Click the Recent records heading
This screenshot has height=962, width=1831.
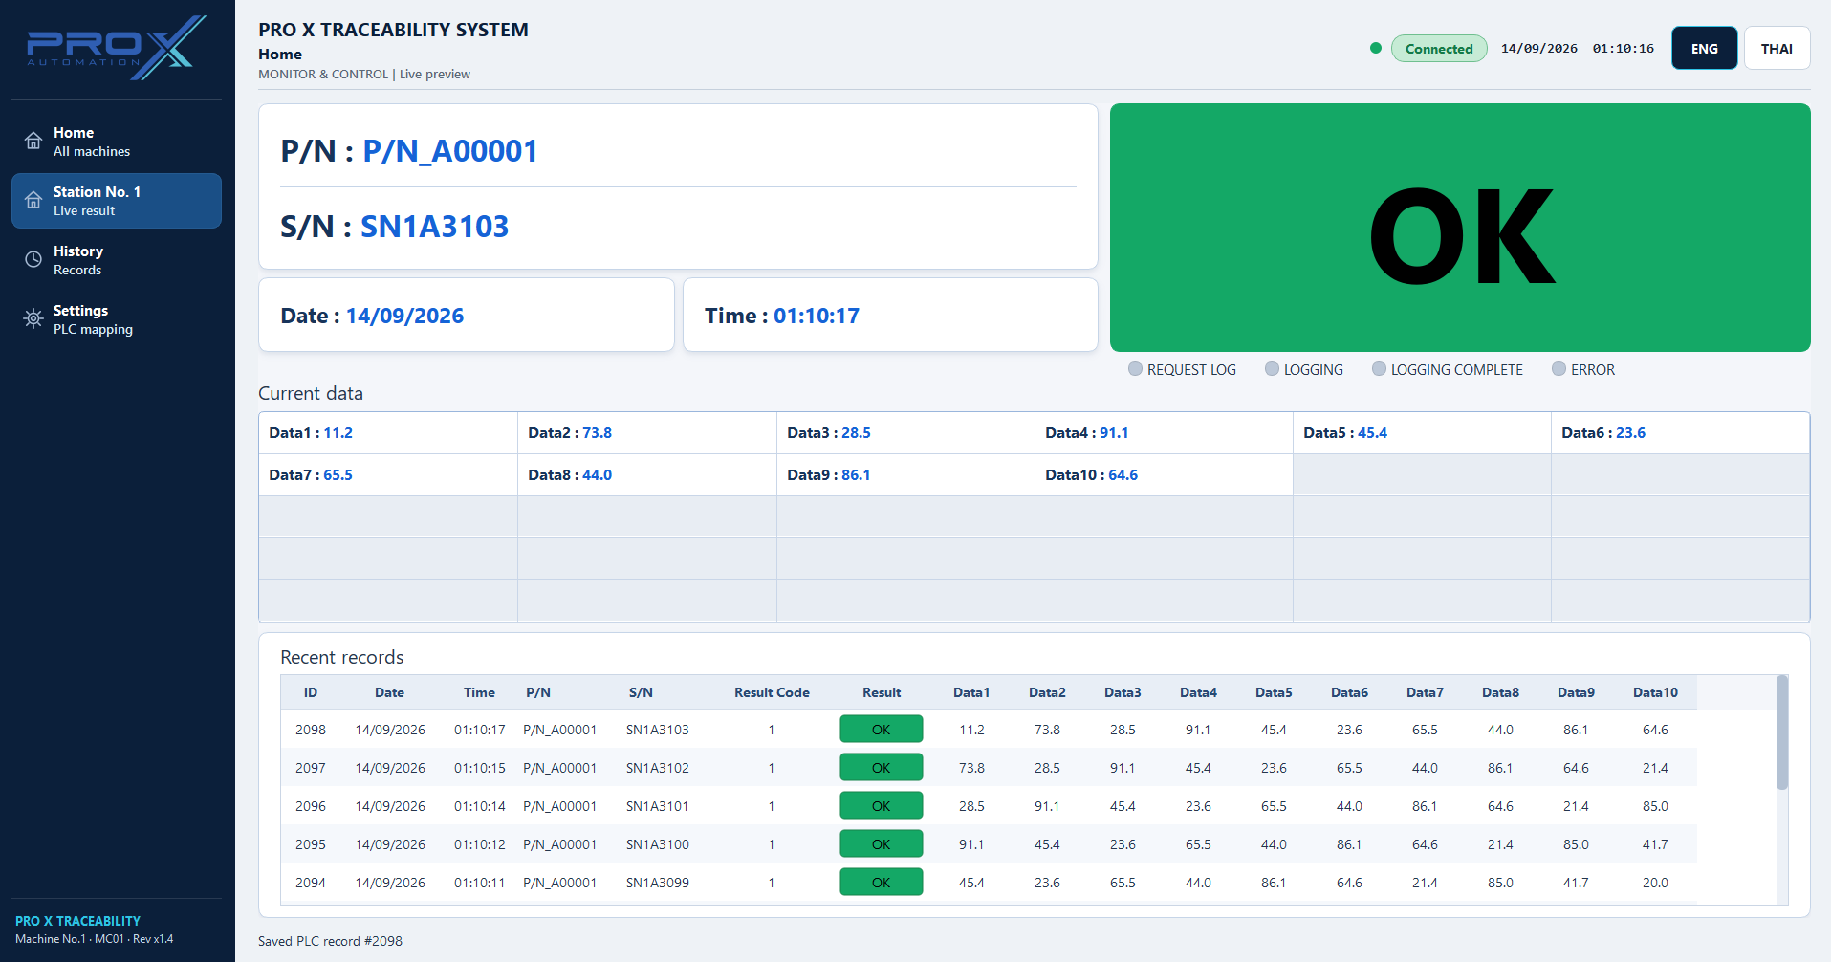coord(342,657)
